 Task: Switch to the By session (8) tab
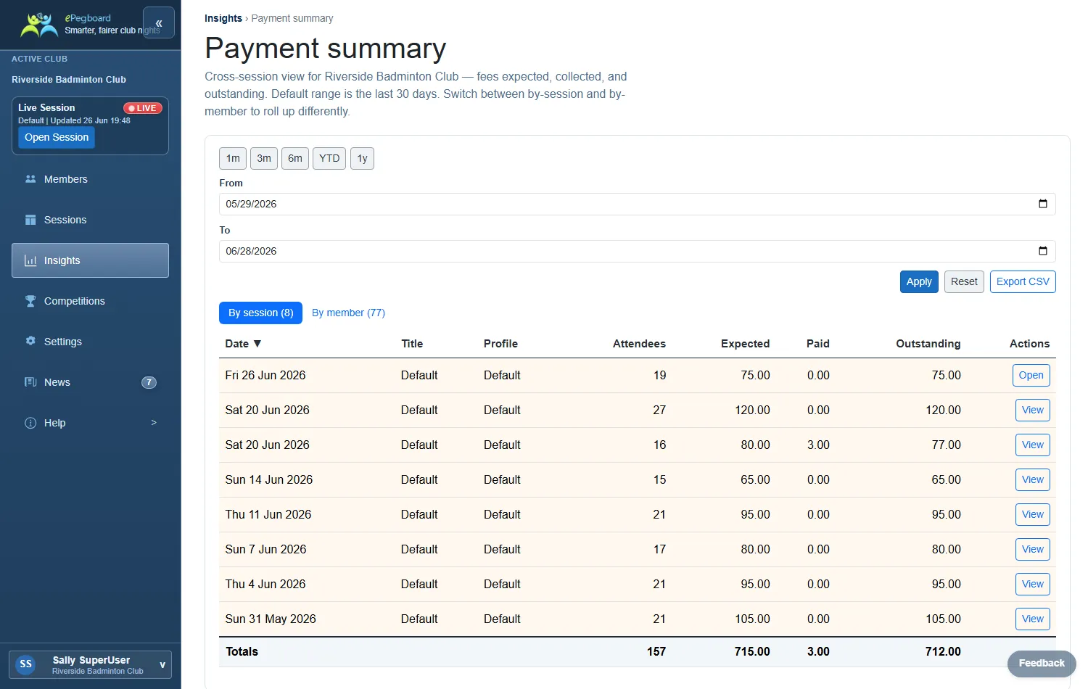(260, 313)
